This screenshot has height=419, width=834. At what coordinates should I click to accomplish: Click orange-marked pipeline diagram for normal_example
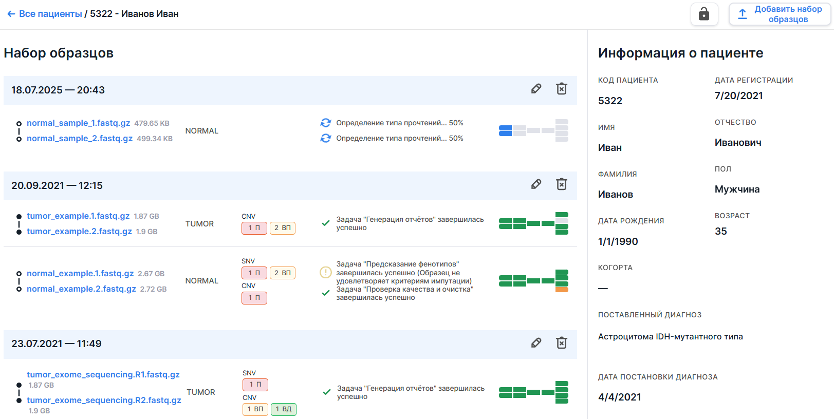tap(533, 281)
